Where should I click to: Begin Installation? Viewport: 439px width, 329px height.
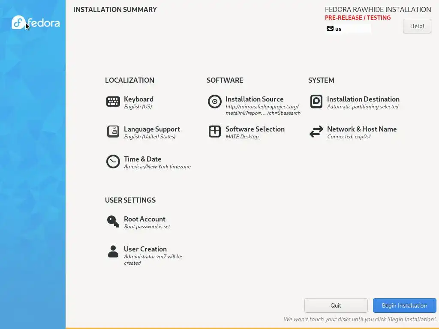click(405, 305)
